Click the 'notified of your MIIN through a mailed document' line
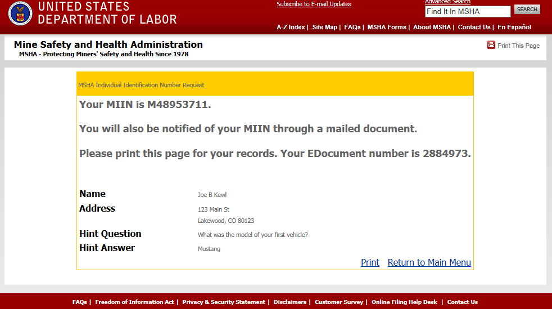Viewport: 552px width, 309px height. click(248, 129)
